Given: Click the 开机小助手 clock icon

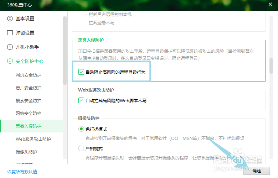Looking at the screenshot, I should [x=10, y=47].
